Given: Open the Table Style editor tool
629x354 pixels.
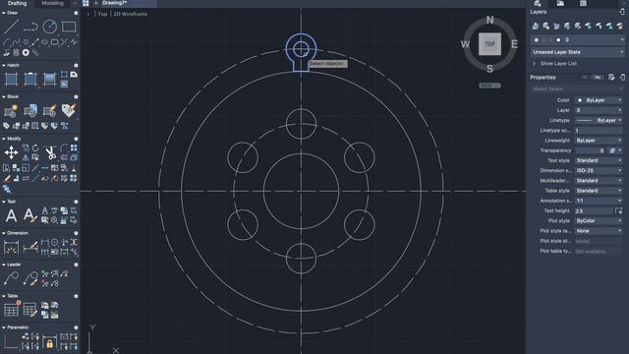Looking at the screenshot, I should 30,310.
